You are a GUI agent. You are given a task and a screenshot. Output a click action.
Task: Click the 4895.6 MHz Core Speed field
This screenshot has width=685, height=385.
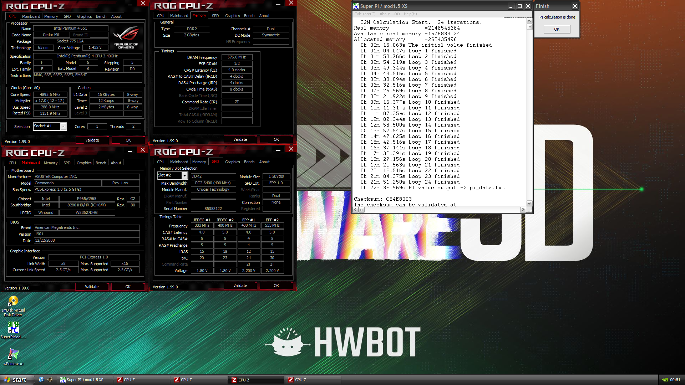click(x=50, y=94)
